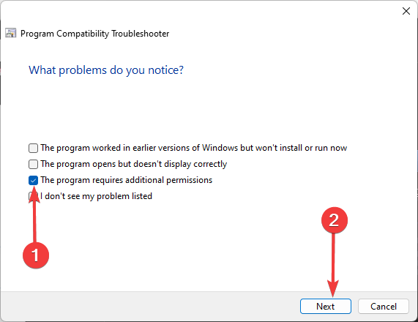
Task: Close the troubleshooter with the X button
Action: (406, 11)
